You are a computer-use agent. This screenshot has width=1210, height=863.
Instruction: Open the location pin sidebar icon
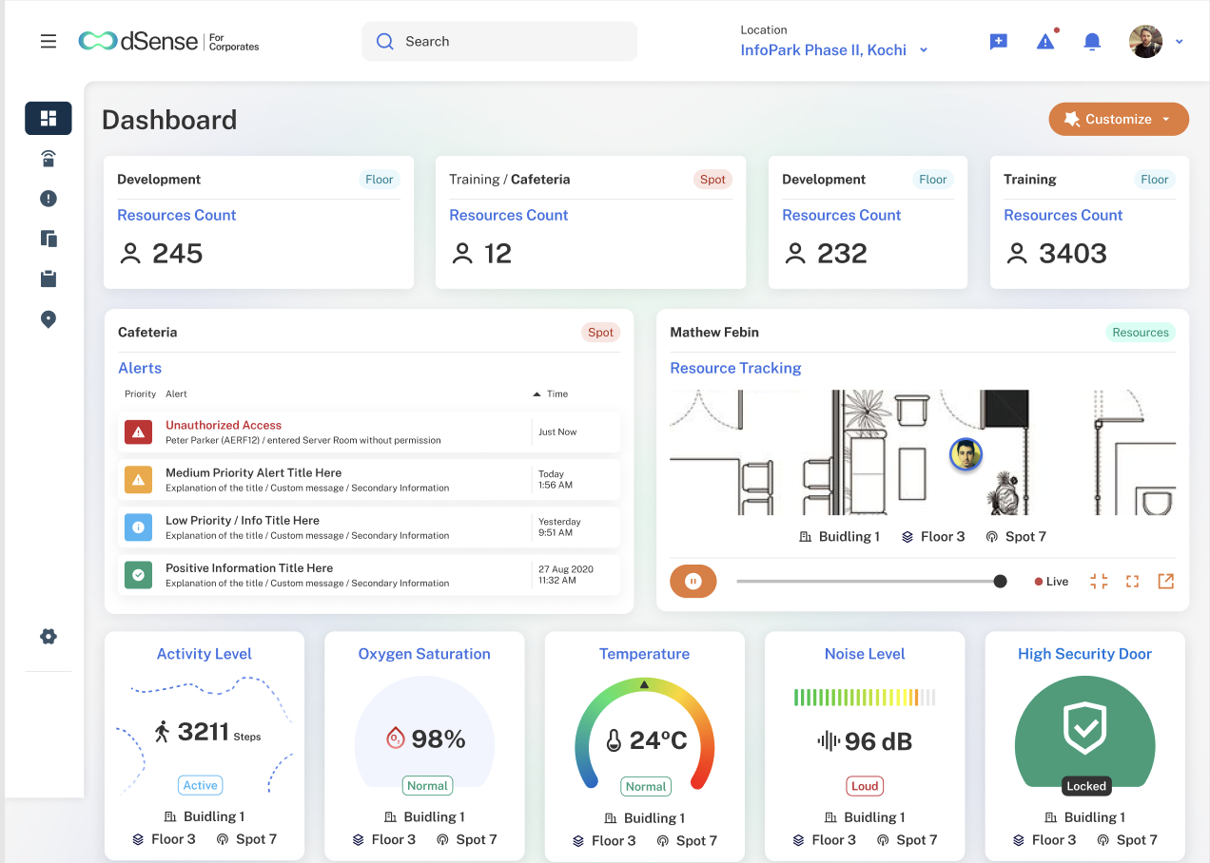pyautogui.click(x=49, y=319)
